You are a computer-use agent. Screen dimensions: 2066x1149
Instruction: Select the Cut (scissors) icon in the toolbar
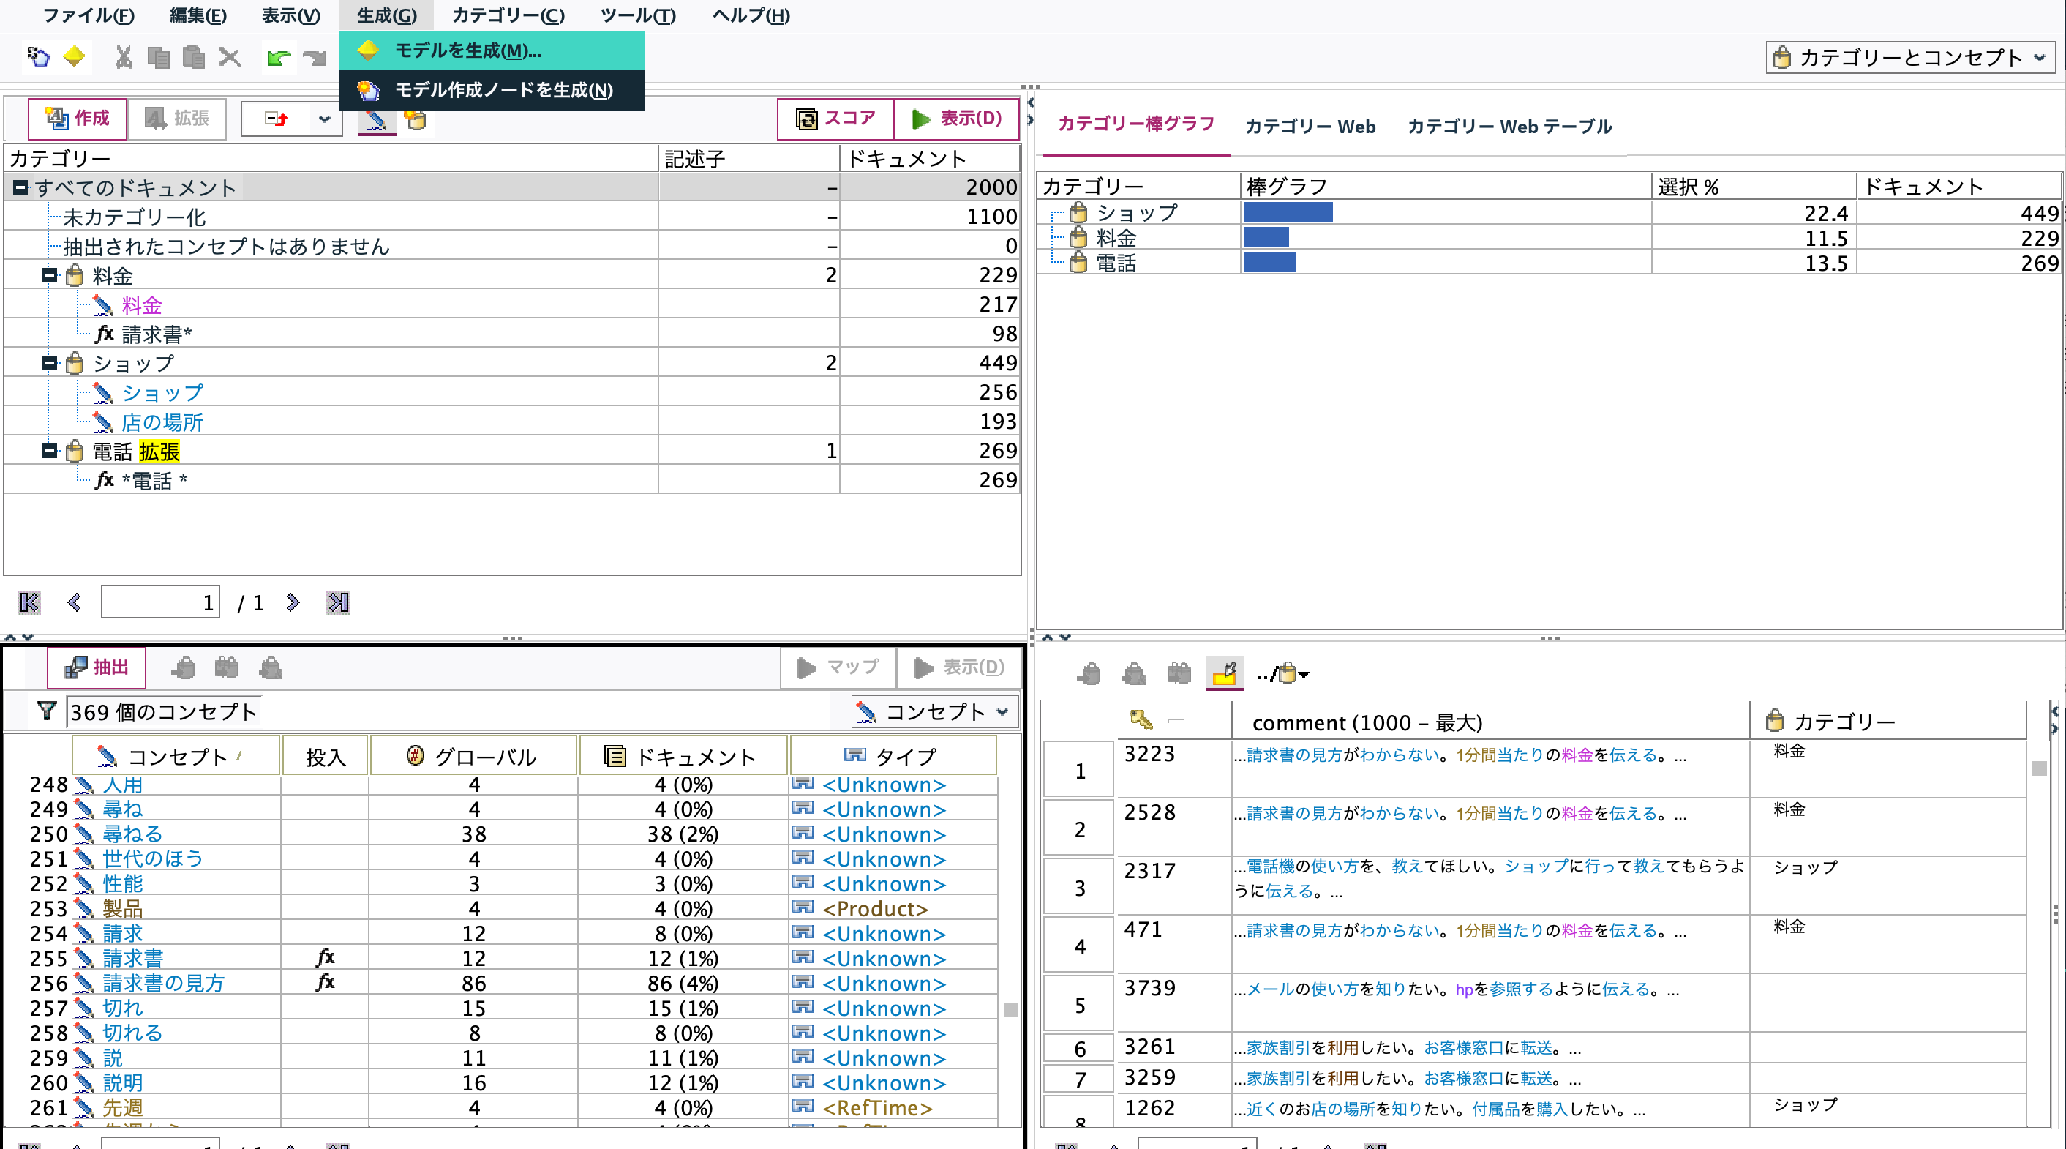tap(122, 57)
